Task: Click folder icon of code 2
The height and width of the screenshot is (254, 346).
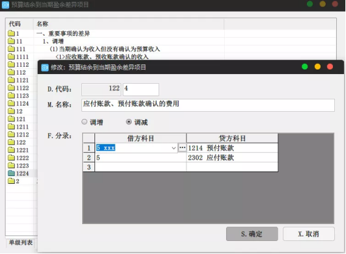Action: coord(11,181)
